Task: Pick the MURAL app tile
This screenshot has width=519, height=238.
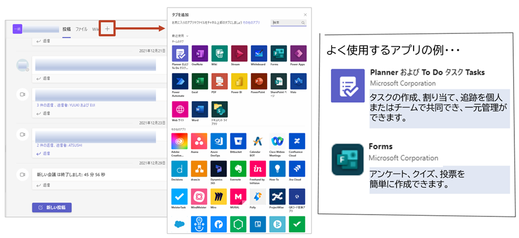Action: pos(238,196)
